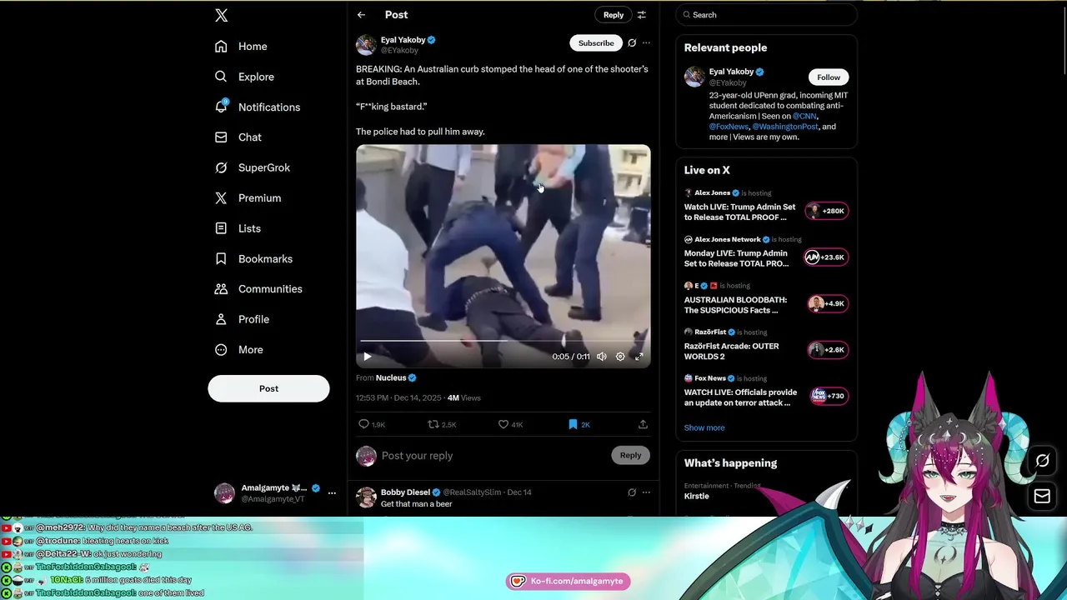Click the grey Reply button beside the reply field
The image size is (1067, 600).
click(631, 455)
